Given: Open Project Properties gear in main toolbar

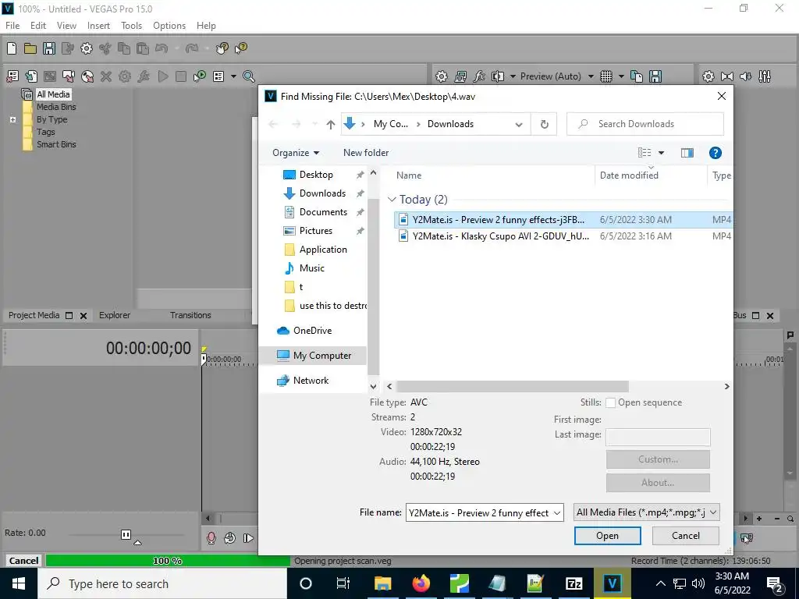Looking at the screenshot, I should 87,48.
